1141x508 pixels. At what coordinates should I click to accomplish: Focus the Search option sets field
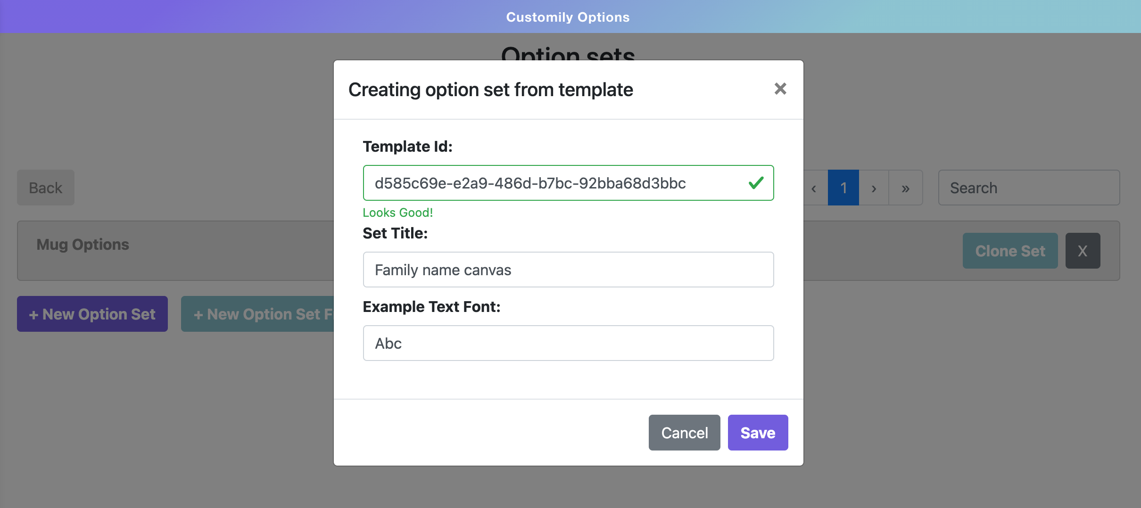[x=1029, y=188]
